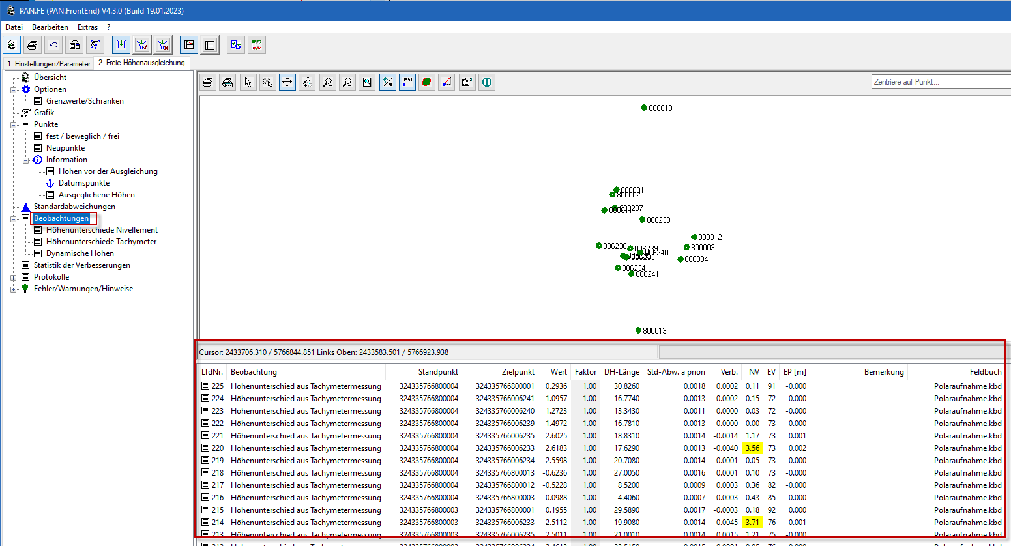Toggle point number labels display (1341 icon)
The height and width of the screenshot is (546, 1011).
pyautogui.click(x=407, y=82)
